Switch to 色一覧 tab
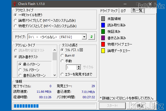This screenshot has width=166, height=111. pyautogui.click(x=138, y=11)
